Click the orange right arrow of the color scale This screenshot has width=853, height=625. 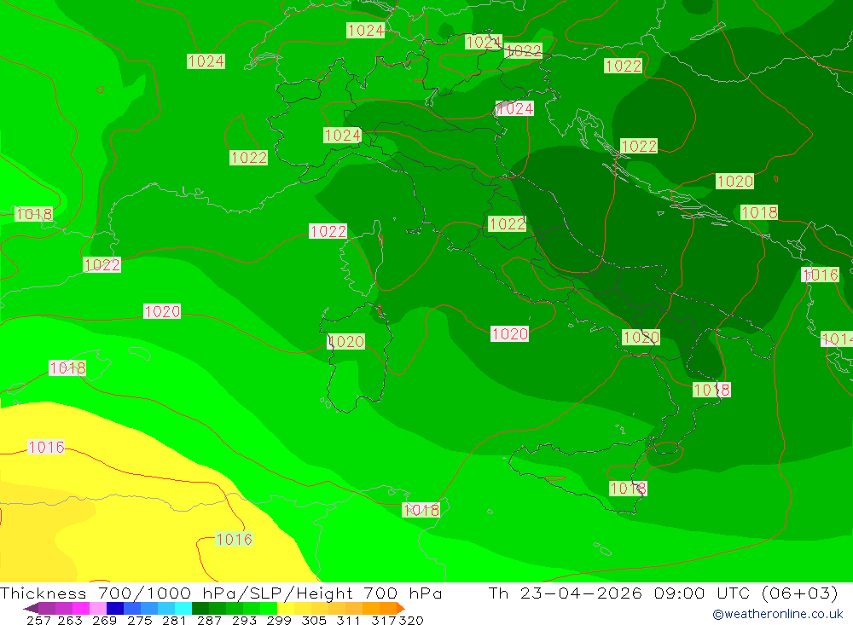tap(400, 608)
